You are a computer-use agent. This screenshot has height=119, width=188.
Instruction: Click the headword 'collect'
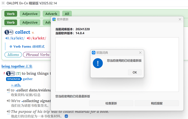click(x=23, y=32)
